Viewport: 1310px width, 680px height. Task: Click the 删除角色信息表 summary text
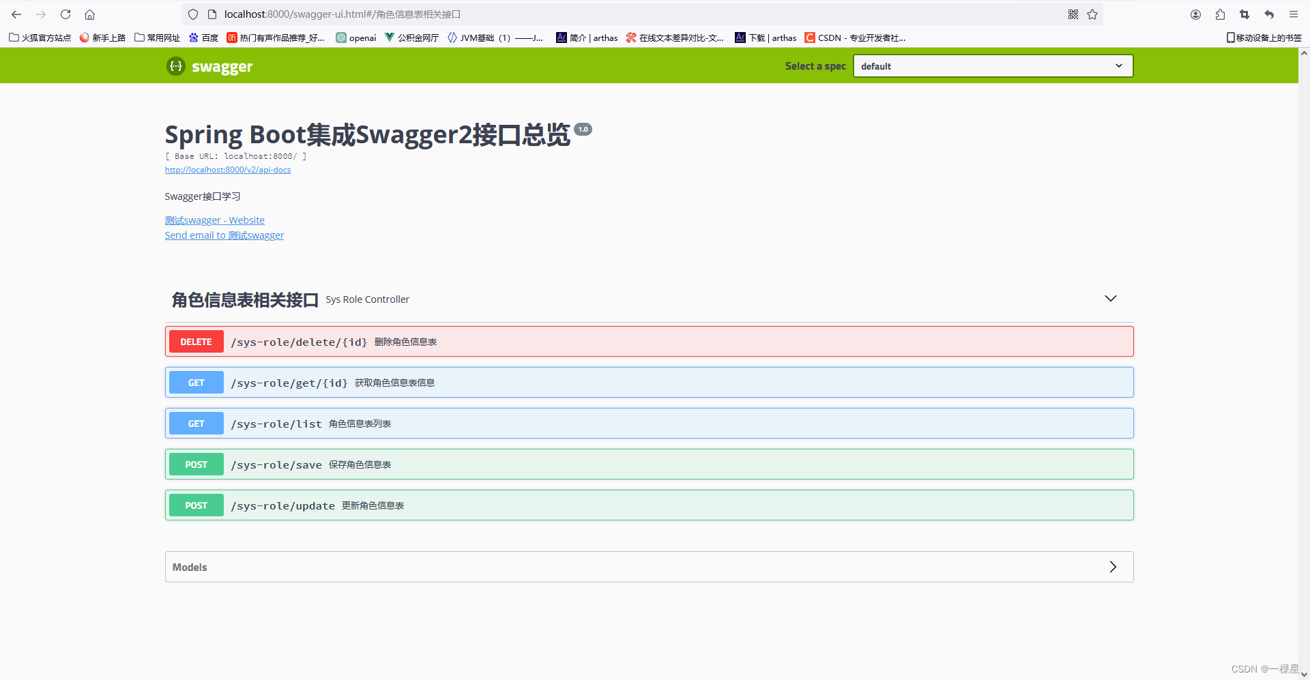[x=405, y=342]
